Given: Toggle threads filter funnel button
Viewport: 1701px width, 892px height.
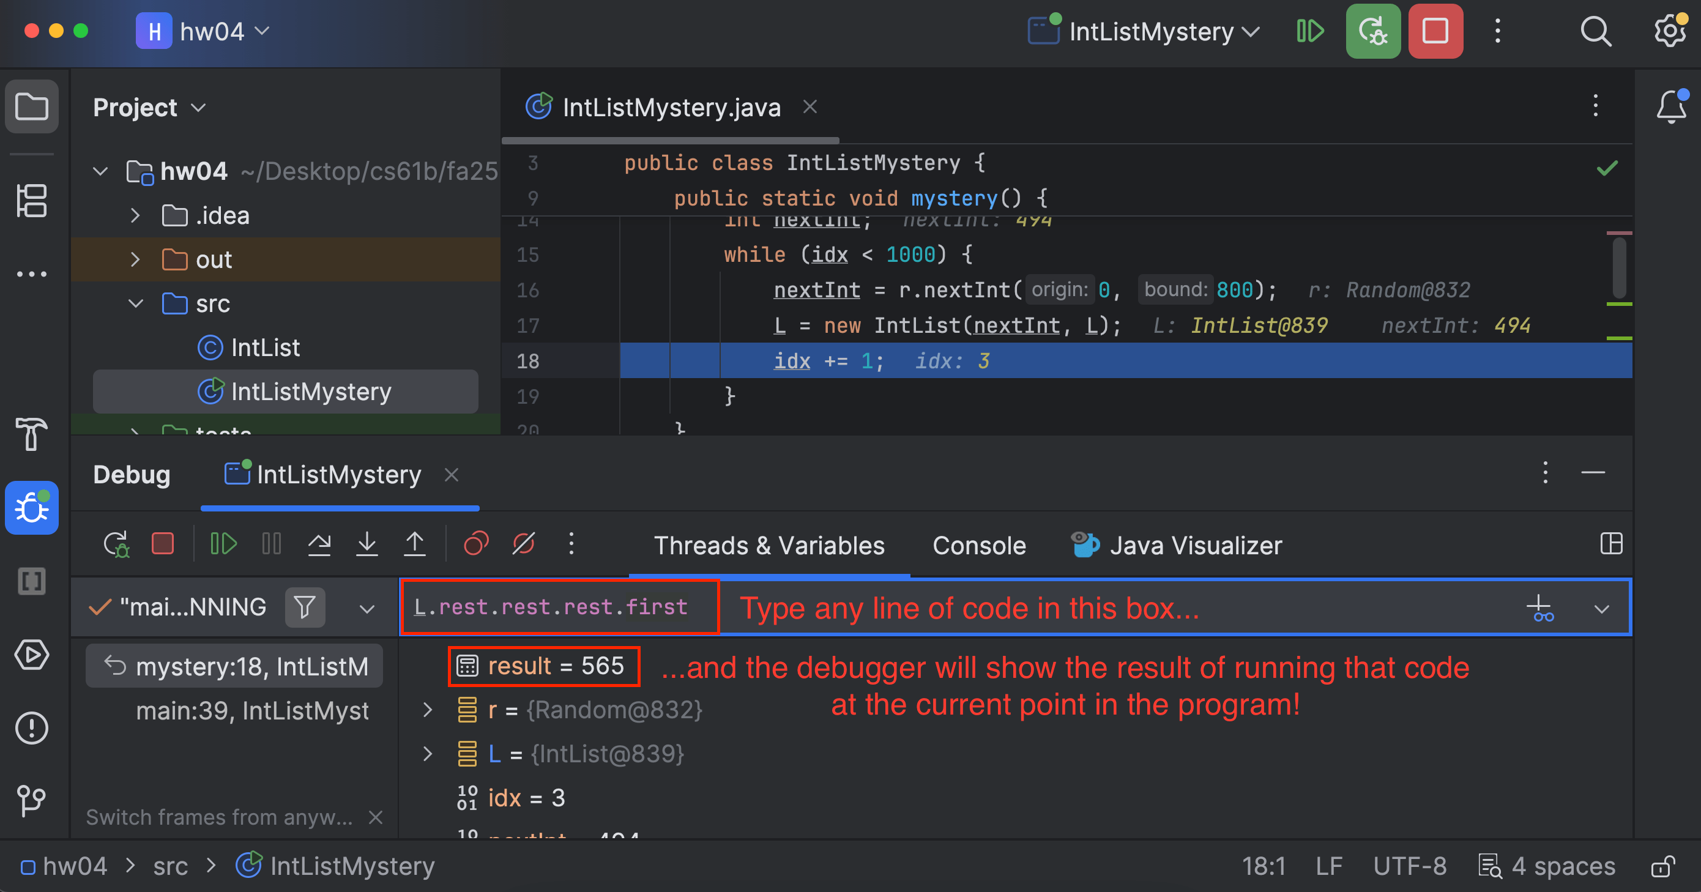Looking at the screenshot, I should (x=305, y=607).
